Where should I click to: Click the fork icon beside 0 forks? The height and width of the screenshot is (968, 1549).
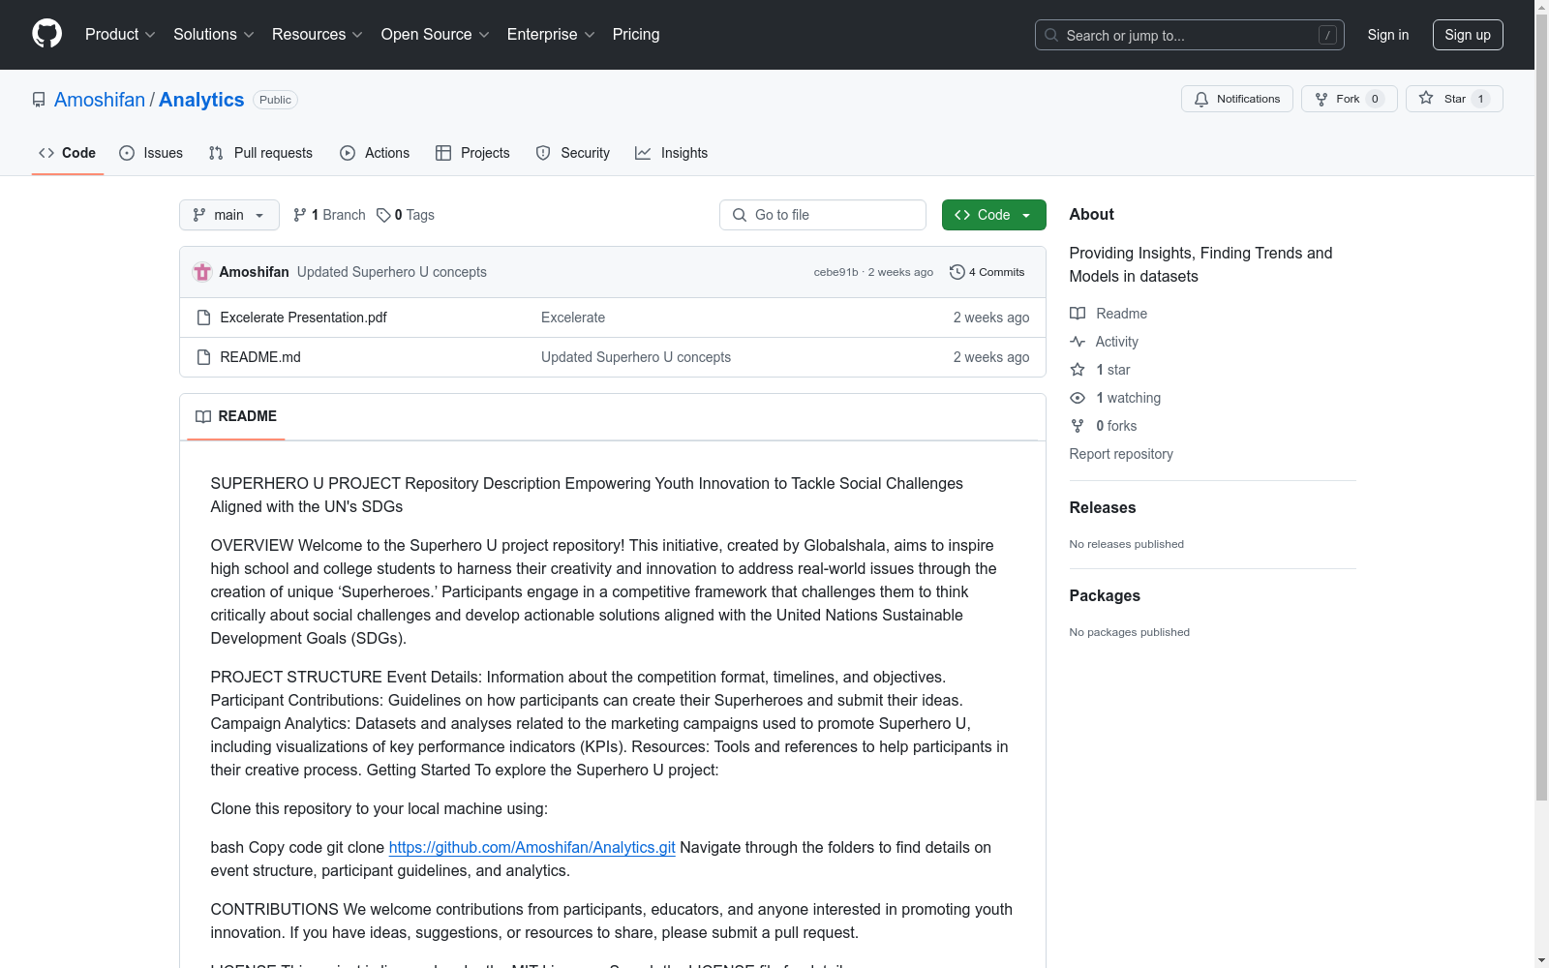(1078, 426)
